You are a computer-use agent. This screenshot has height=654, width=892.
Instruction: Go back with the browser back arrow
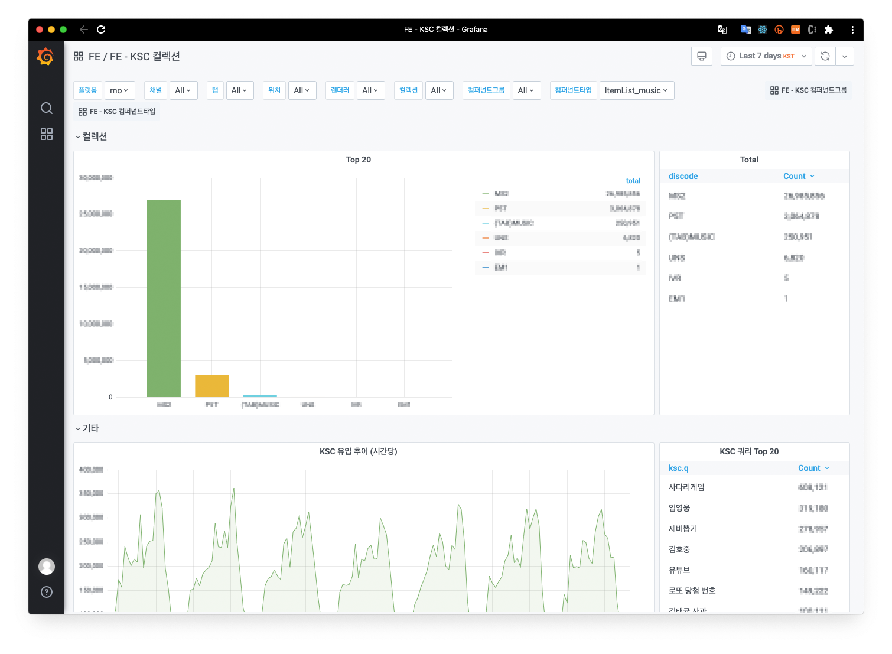click(84, 30)
